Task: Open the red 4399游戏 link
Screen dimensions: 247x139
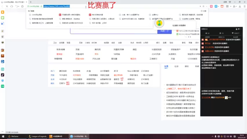Action: coord(77,75)
